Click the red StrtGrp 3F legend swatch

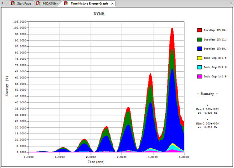point(199,30)
